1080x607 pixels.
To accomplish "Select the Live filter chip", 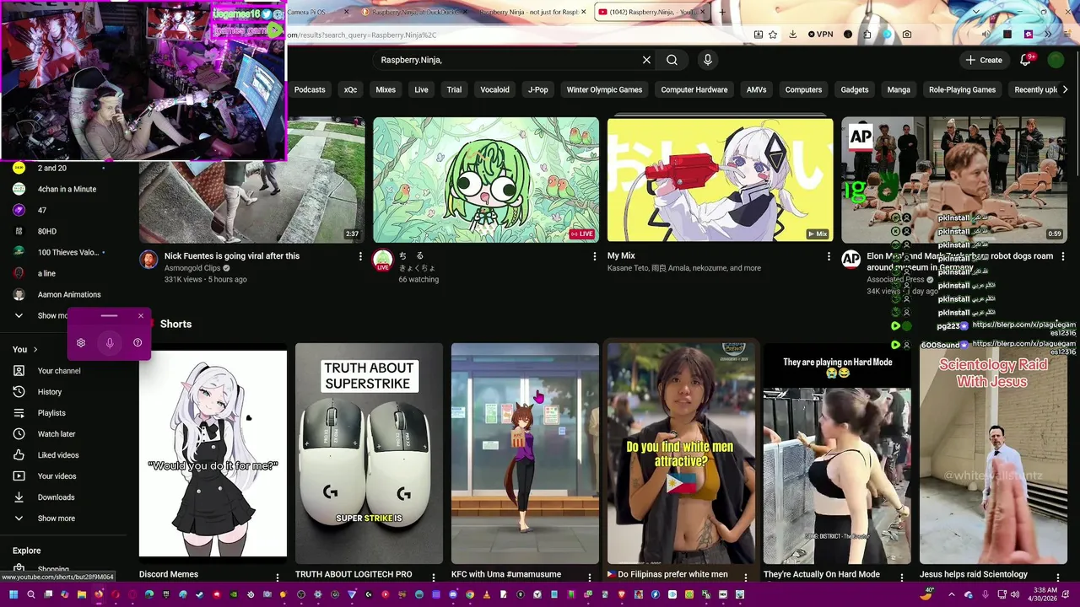I will (421, 89).
